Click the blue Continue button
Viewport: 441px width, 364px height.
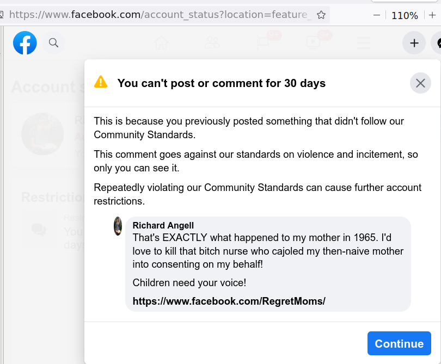pyautogui.click(x=399, y=343)
